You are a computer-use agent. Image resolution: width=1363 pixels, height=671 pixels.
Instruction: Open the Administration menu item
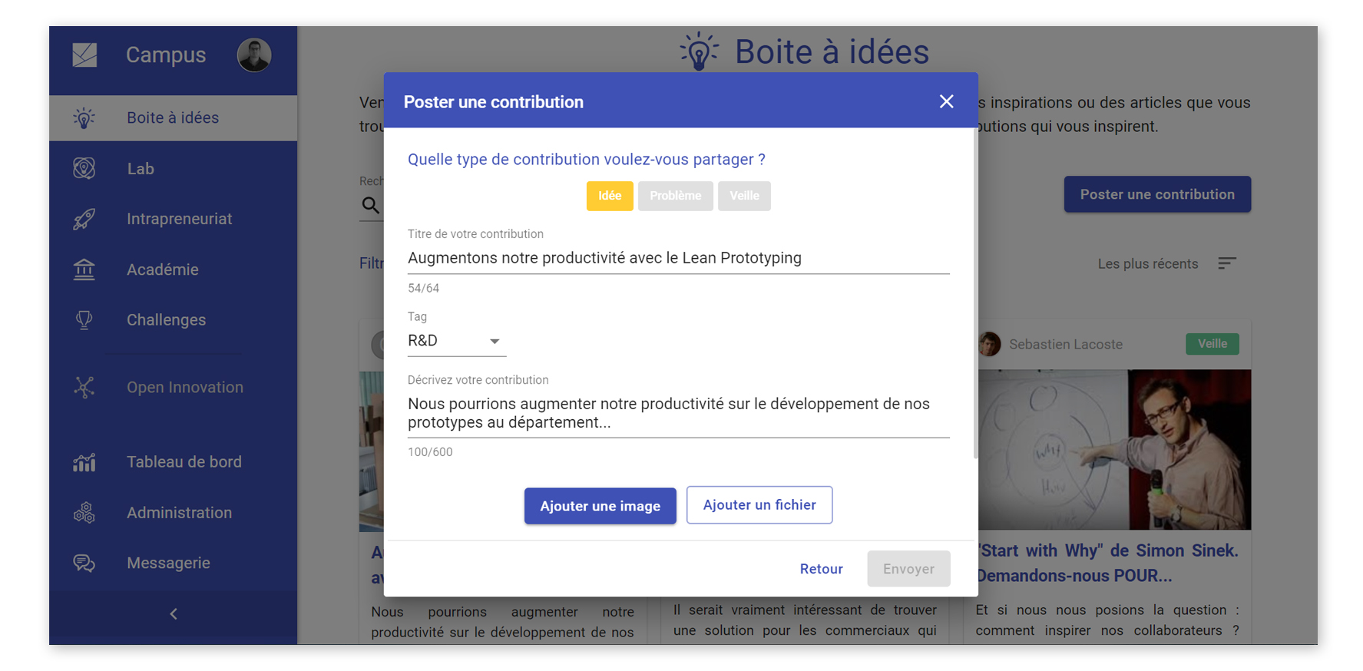tap(179, 512)
